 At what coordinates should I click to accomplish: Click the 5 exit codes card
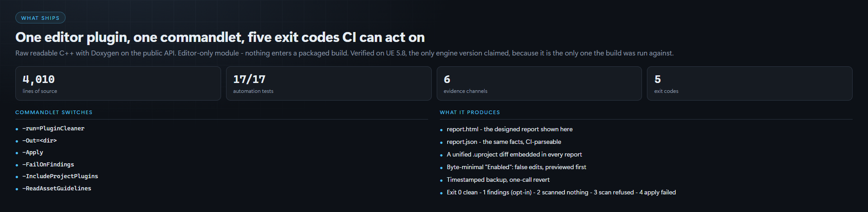point(750,83)
